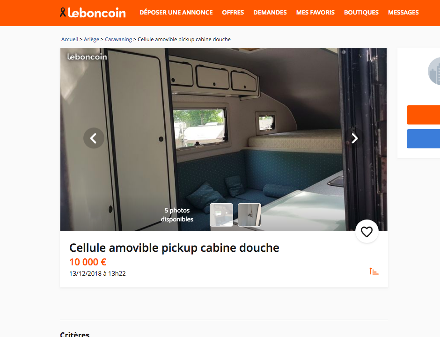Image resolution: width=440 pixels, height=337 pixels.
Task: Go to the Demandes section
Action: coord(270,13)
